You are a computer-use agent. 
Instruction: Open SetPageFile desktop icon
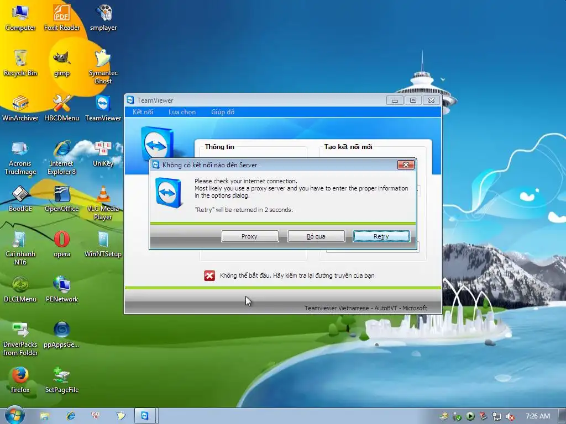(62, 380)
